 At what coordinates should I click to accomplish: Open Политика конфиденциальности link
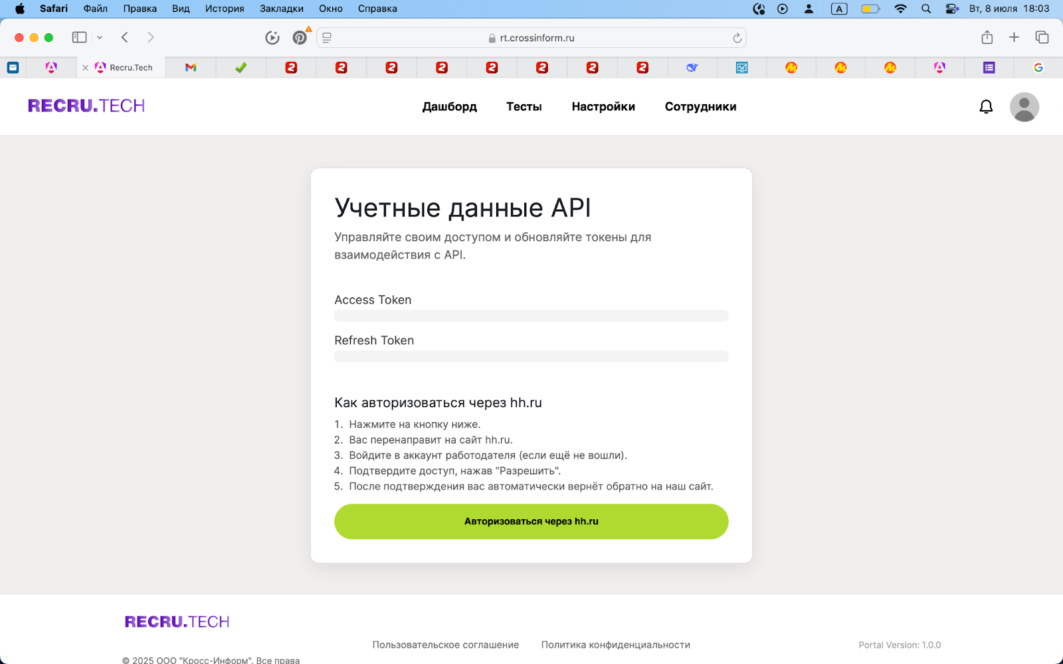click(616, 645)
